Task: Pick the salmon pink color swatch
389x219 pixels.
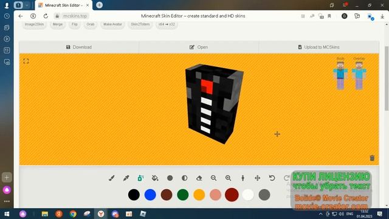Action: coord(215,195)
